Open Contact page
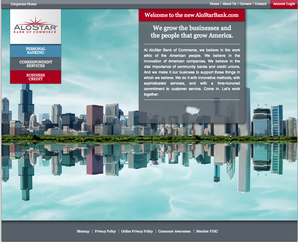 pyautogui.click(x=261, y=4)
